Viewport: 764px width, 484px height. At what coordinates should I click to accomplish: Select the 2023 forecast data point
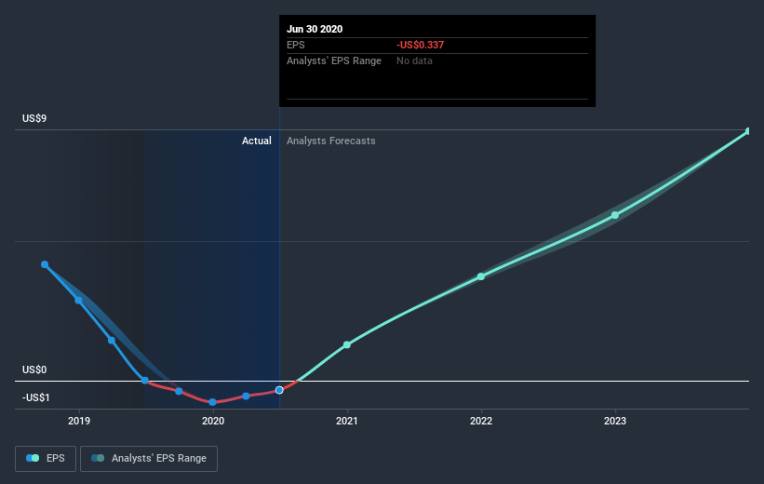[615, 215]
